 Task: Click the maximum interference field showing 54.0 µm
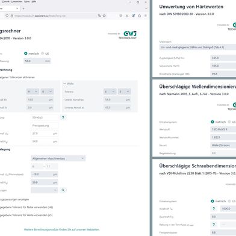[x=45, y=141]
